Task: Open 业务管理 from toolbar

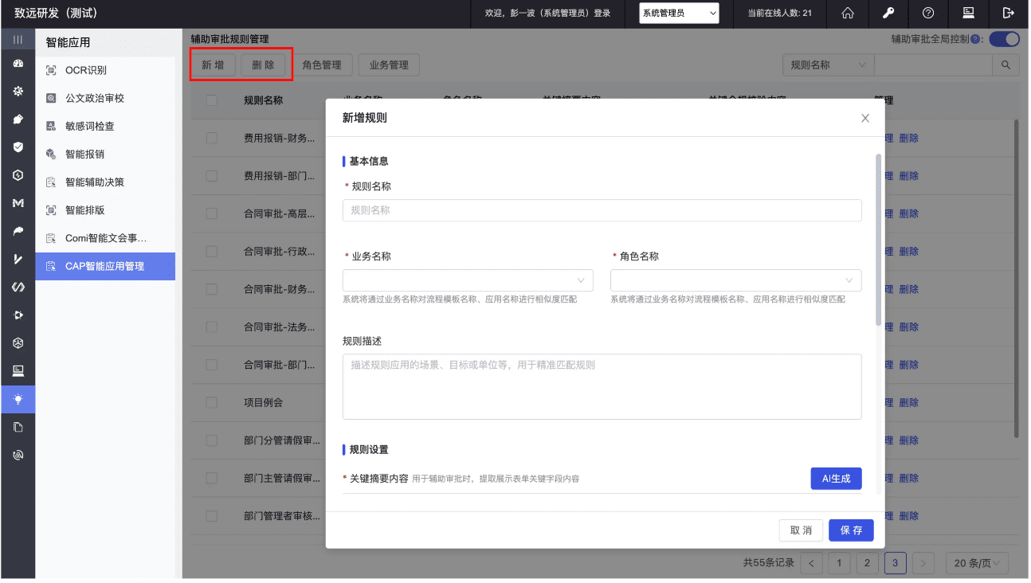Action: click(x=389, y=65)
